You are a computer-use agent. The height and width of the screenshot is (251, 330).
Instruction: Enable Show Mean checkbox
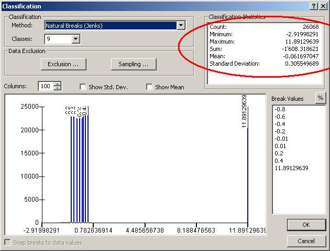coord(149,87)
